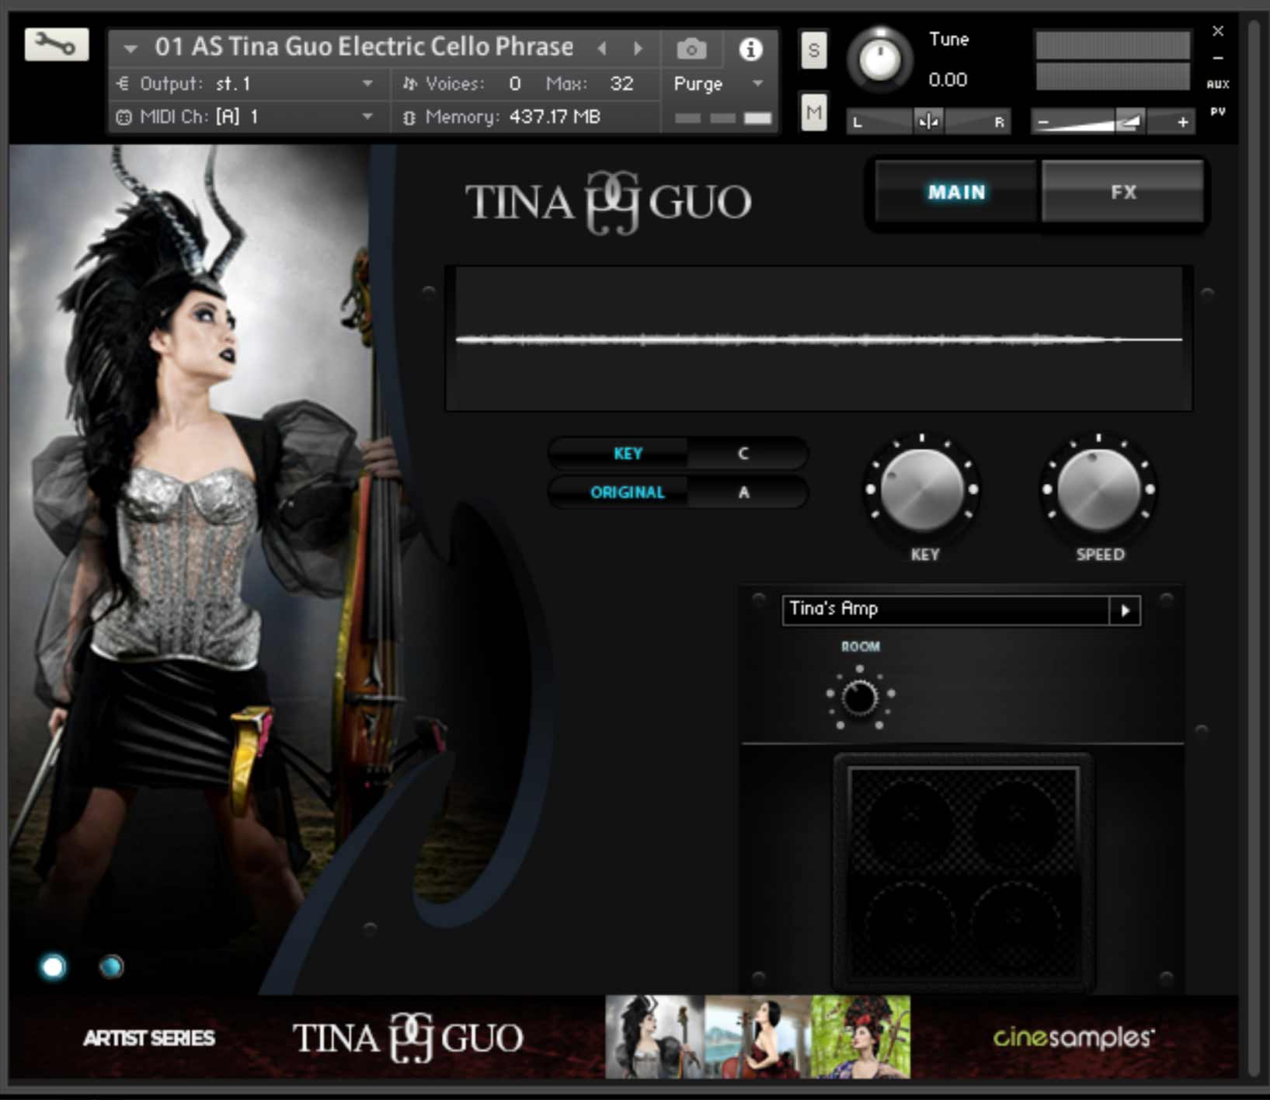Switch to the FX tab

[x=1122, y=192]
